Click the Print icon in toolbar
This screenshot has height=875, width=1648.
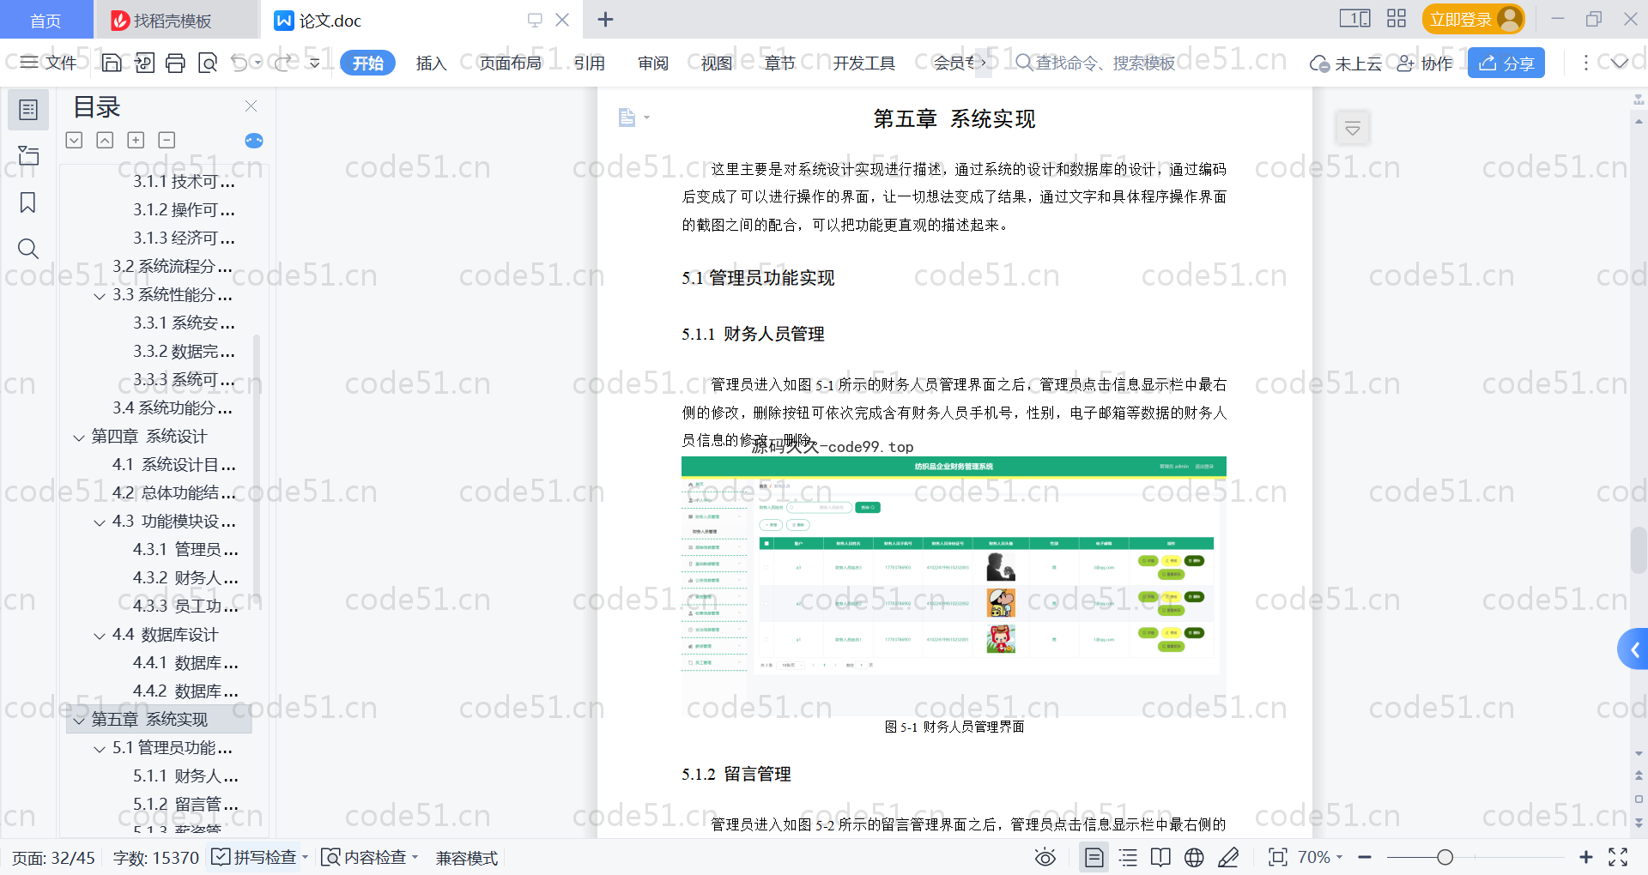(175, 63)
